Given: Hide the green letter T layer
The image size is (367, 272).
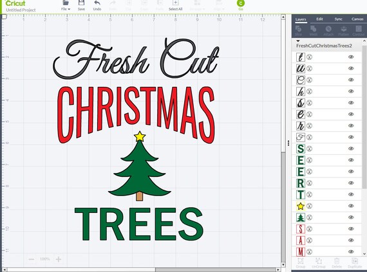Looking at the screenshot, I should tap(351, 194).
